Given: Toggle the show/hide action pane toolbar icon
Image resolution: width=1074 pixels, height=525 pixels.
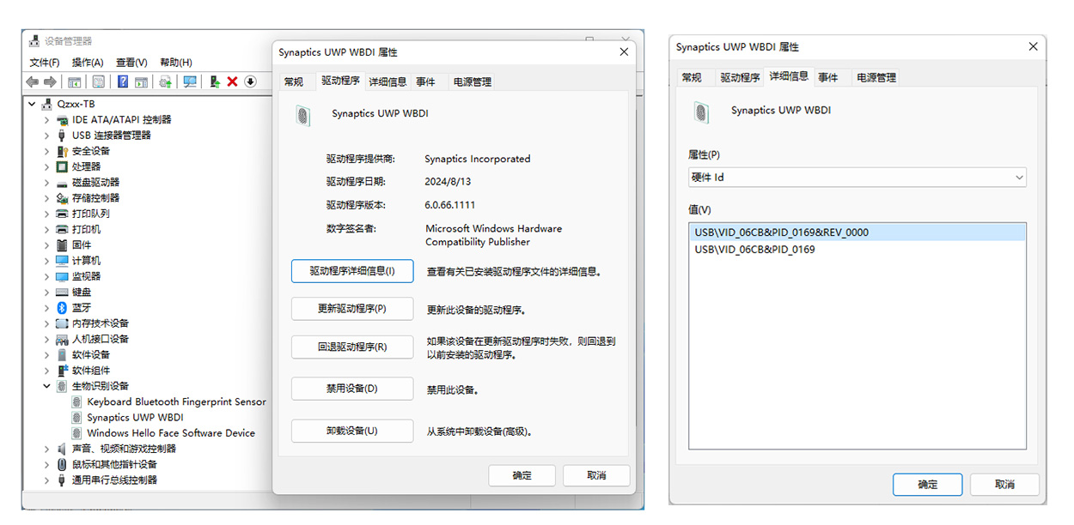Looking at the screenshot, I should coord(140,81).
